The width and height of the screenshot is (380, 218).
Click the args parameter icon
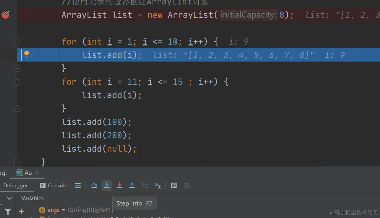coord(42,210)
